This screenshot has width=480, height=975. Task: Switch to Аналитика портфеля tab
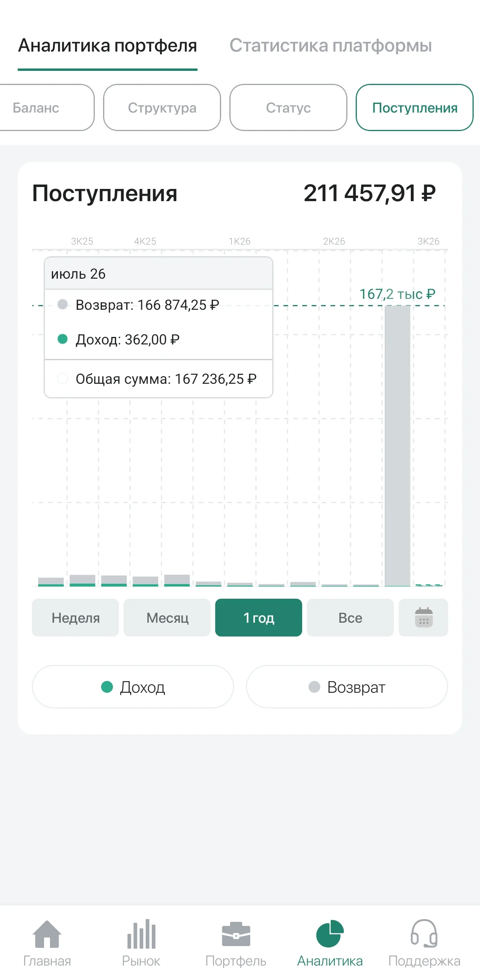click(x=107, y=45)
